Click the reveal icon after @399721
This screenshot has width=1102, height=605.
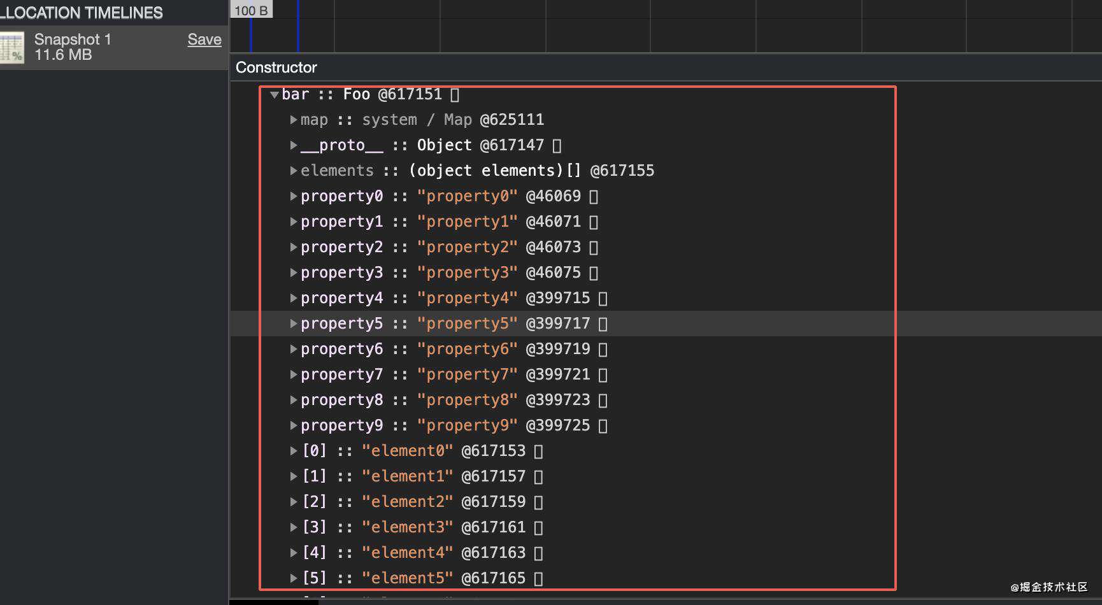603,375
